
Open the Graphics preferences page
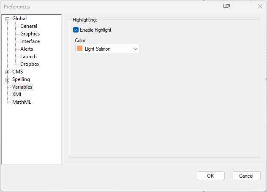[30, 34]
